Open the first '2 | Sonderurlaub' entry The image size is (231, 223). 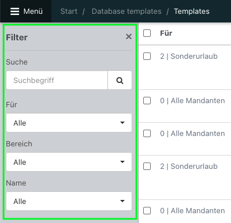189,56
